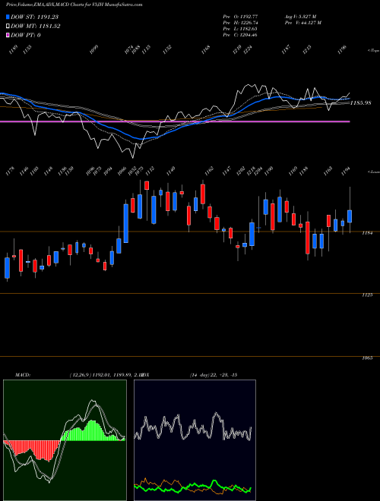Open the ADX indicator panel
Screen dimensions: 380x501
click(x=195, y=440)
